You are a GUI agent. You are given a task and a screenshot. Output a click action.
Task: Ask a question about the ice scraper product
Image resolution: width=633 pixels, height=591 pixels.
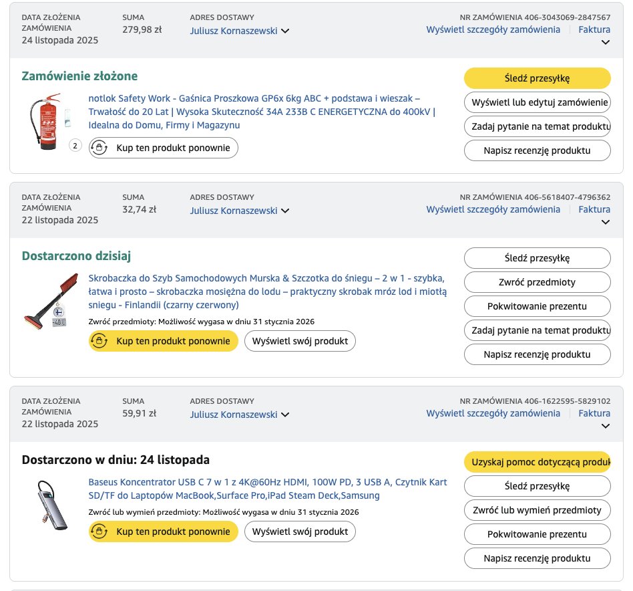point(537,331)
